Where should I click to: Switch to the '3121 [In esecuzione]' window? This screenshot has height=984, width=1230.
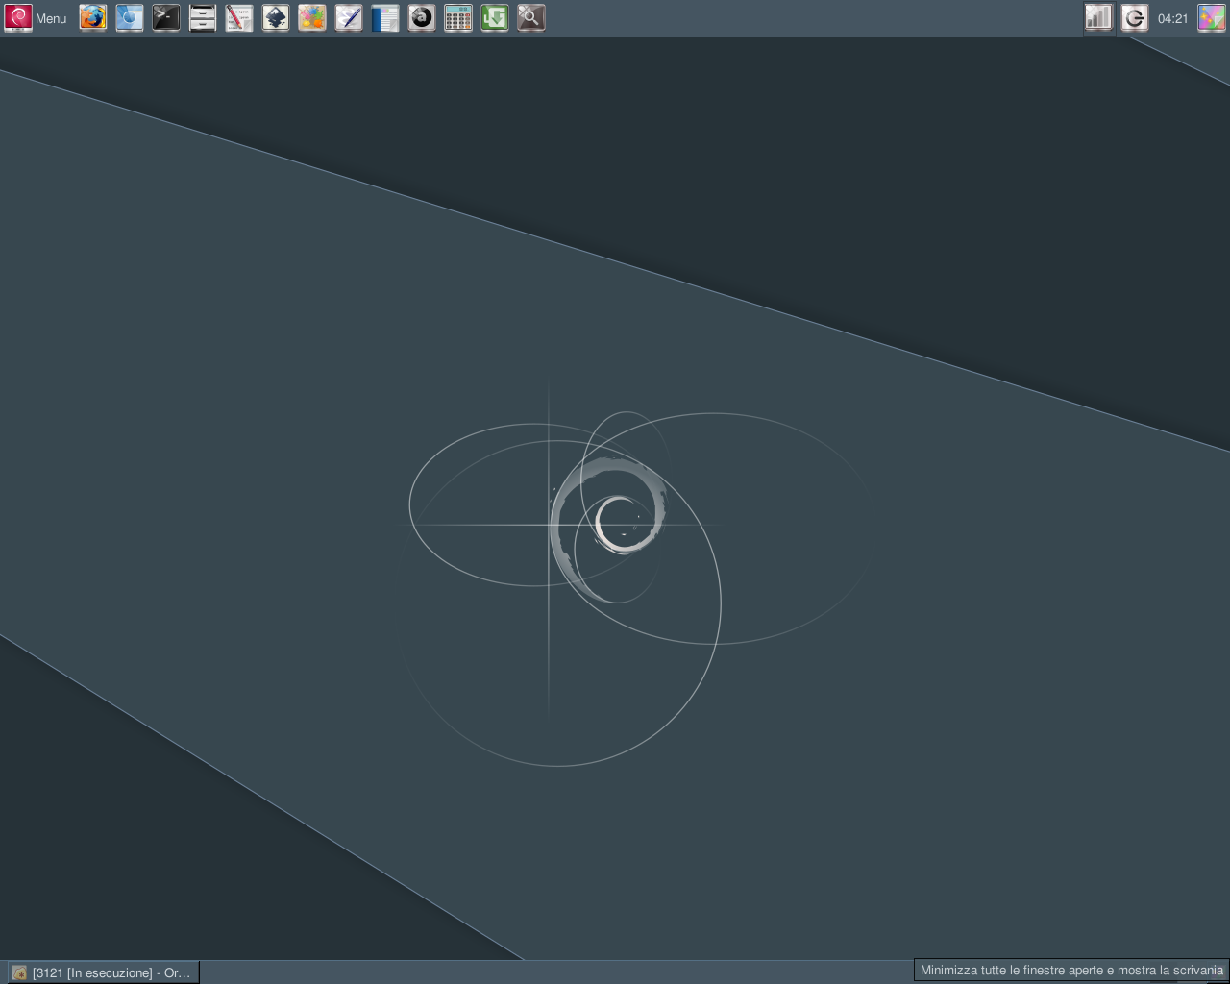104,972
